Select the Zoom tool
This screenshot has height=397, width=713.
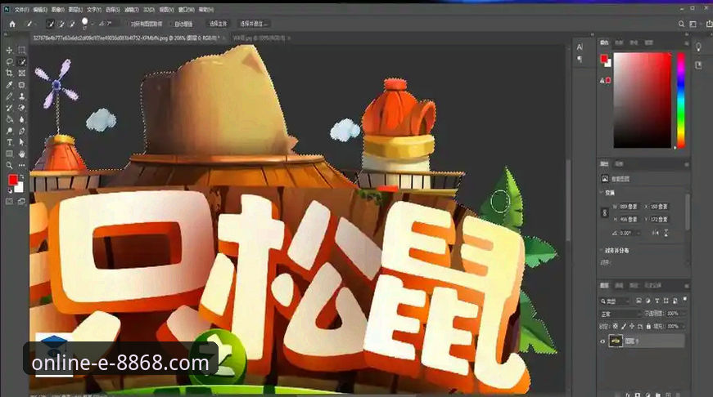point(9,166)
